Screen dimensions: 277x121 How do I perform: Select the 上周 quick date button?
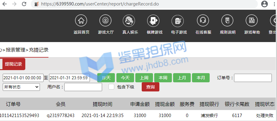click(x=144, y=78)
